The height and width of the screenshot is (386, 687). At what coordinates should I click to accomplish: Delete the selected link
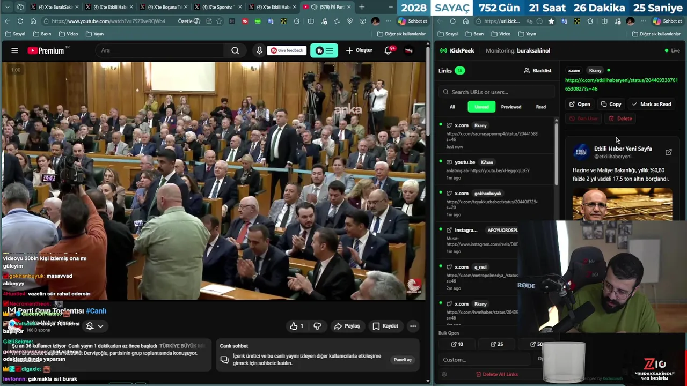620,118
